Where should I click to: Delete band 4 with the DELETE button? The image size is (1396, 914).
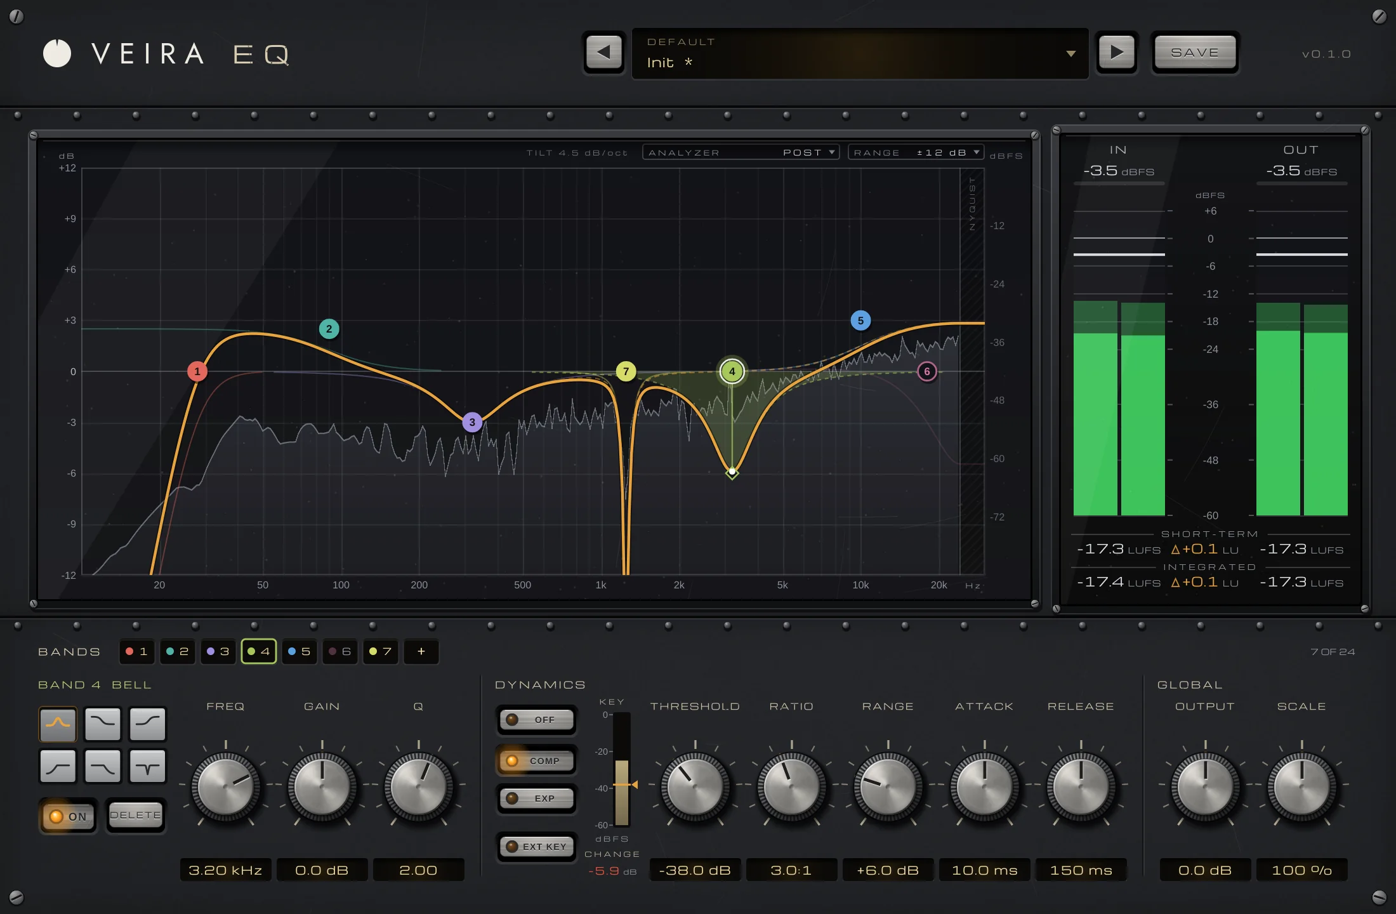[x=135, y=816]
